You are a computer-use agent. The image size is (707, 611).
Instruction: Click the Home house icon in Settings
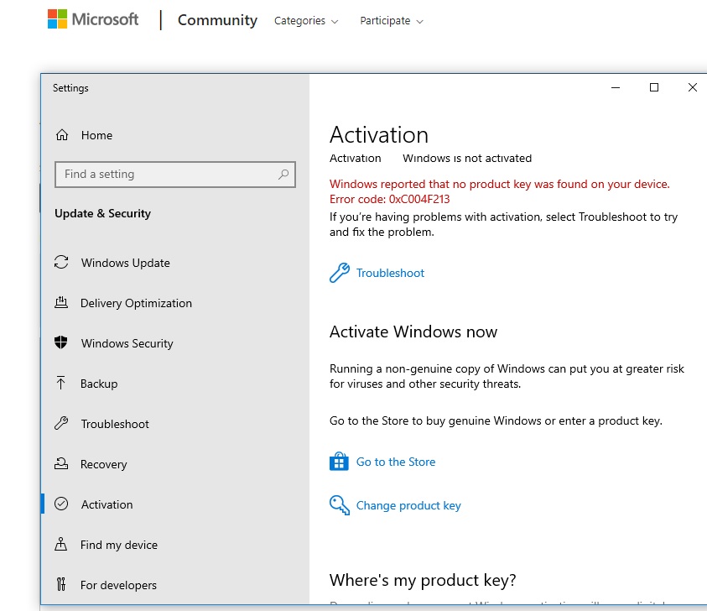tap(62, 135)
